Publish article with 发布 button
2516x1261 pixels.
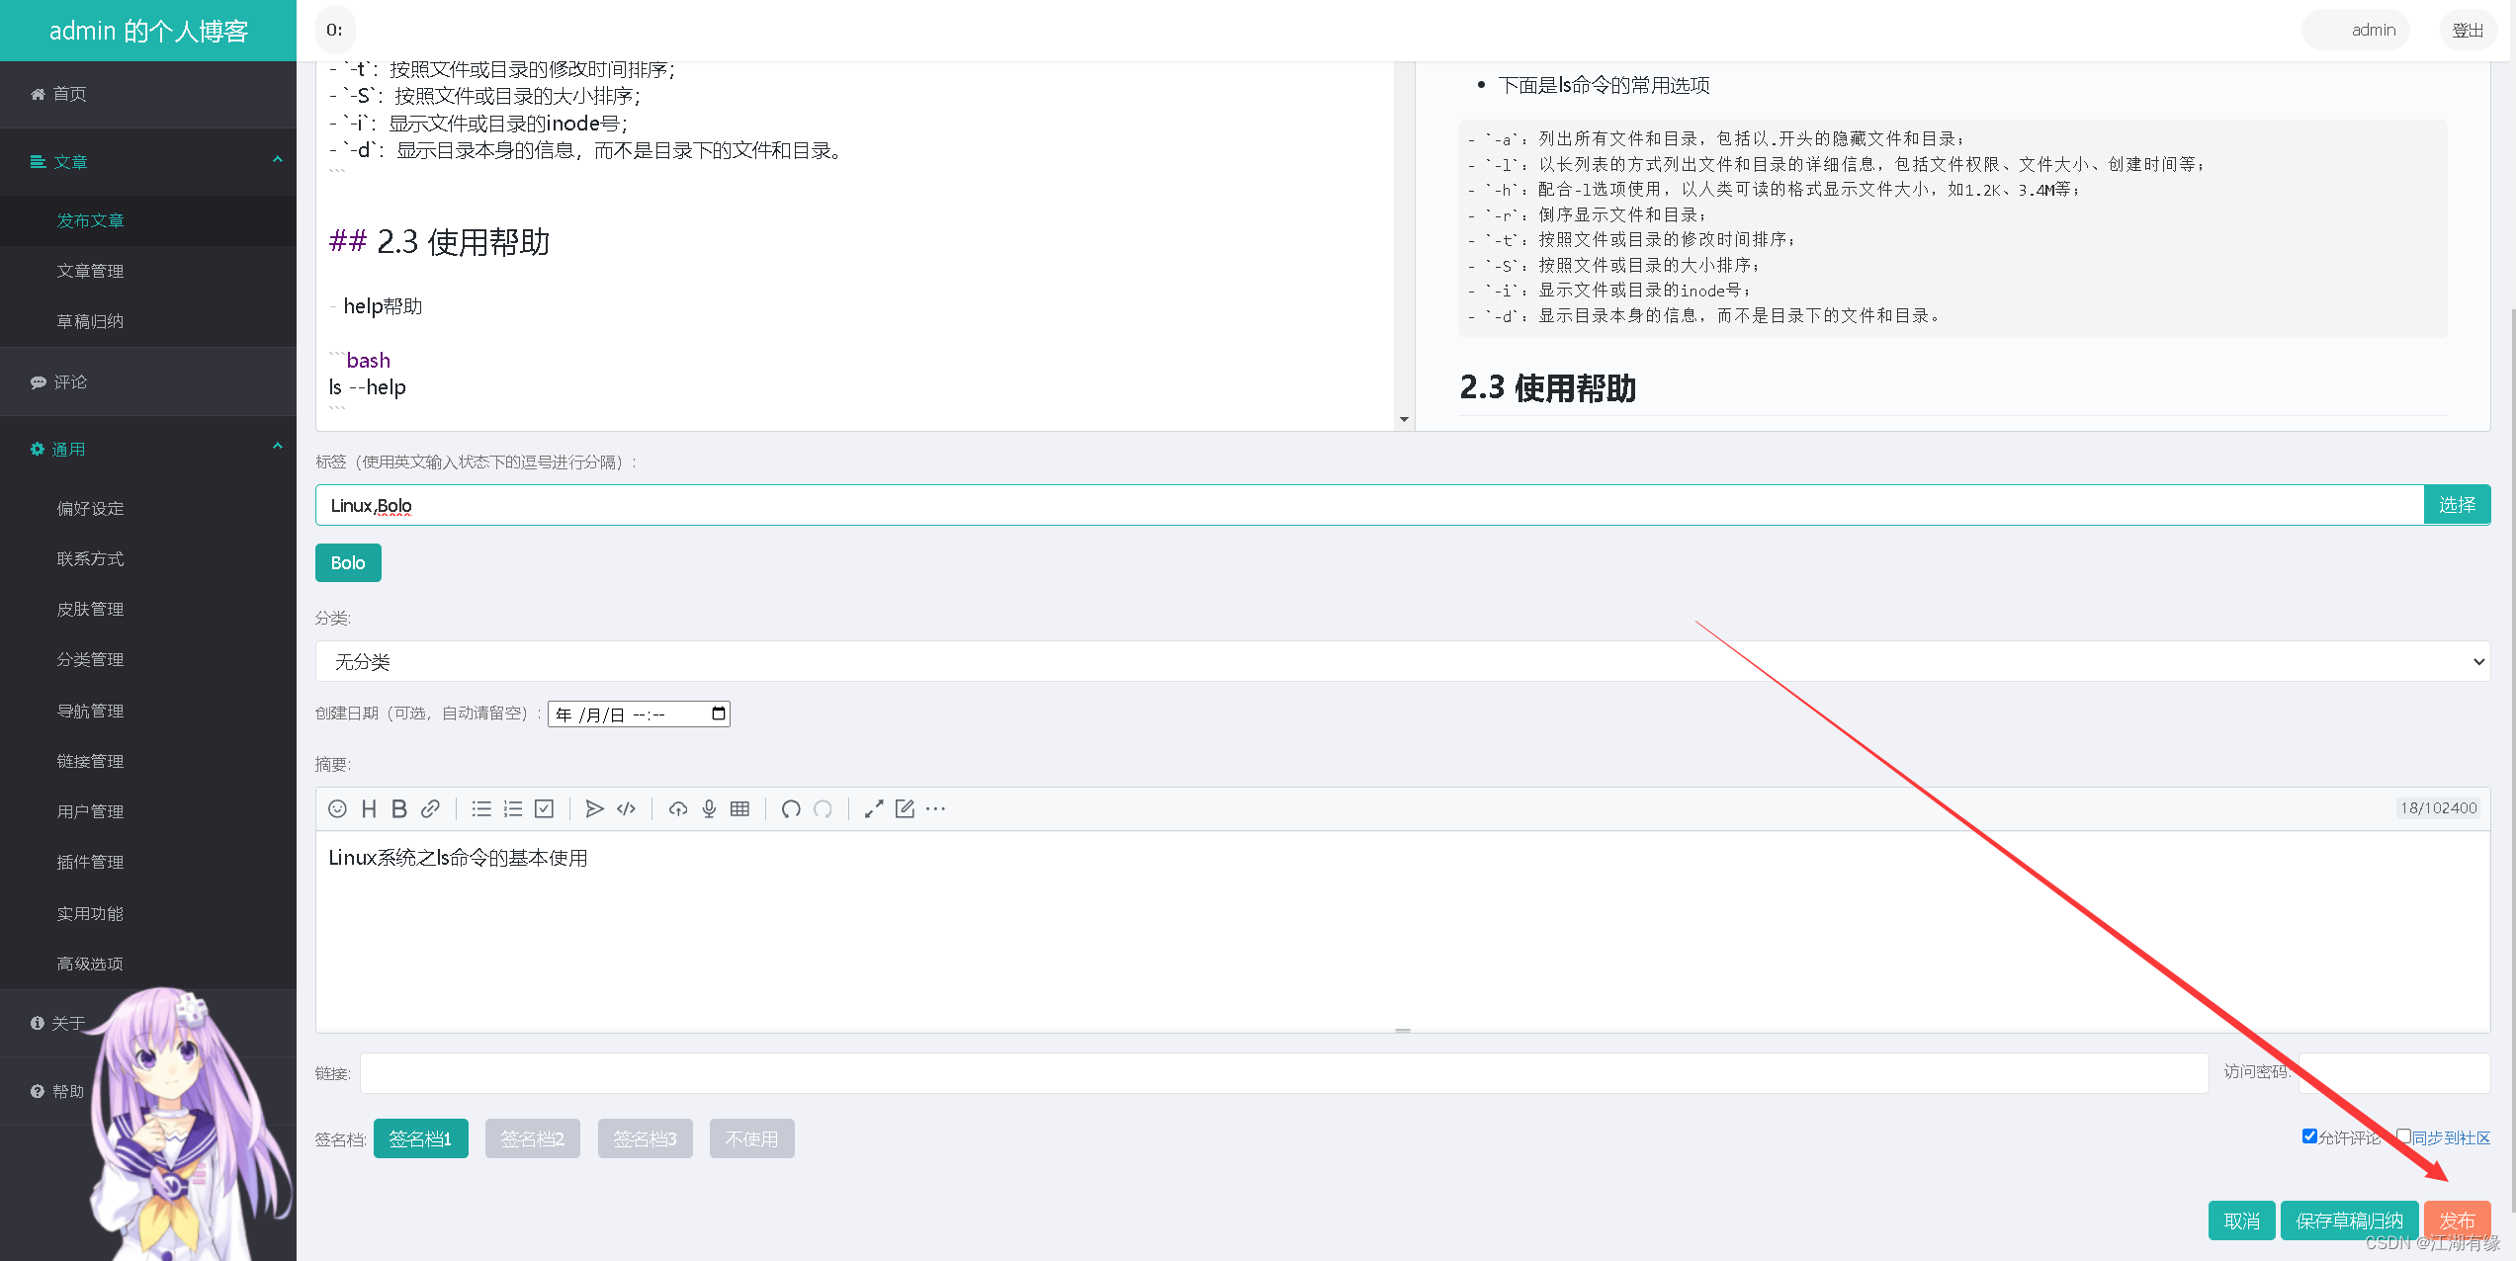click(x=2457, y=1220)
